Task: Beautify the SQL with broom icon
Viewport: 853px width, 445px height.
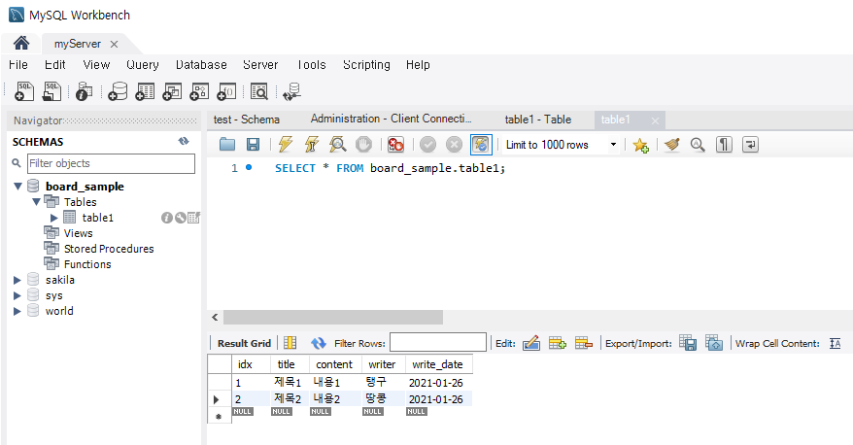Action: (x=672, y=144)
